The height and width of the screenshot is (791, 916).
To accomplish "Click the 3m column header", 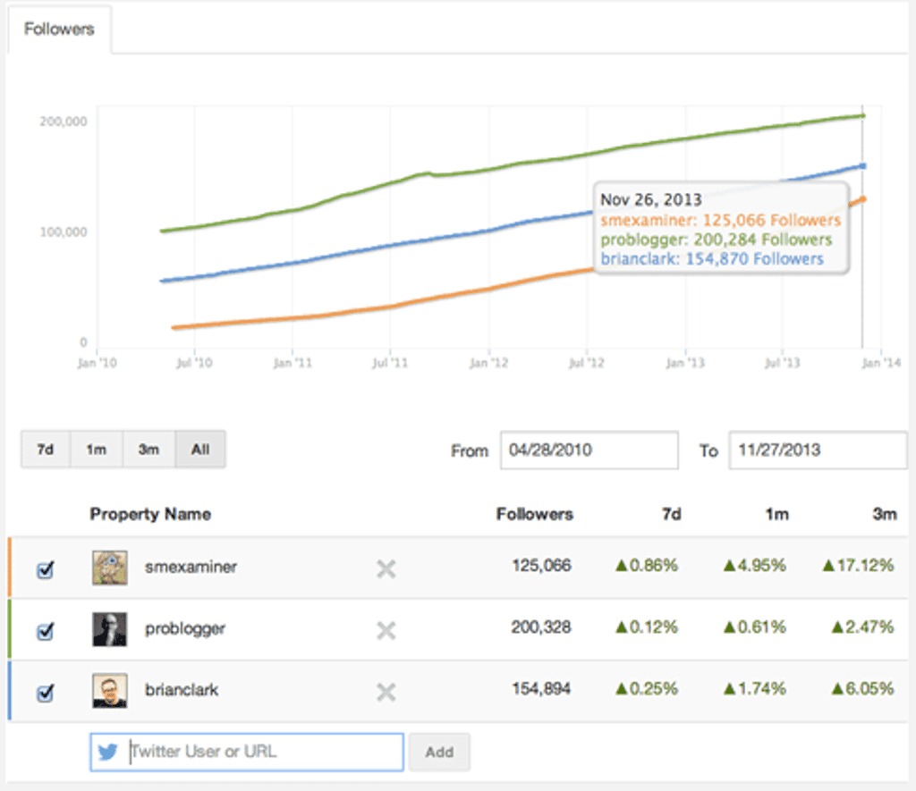I will (x=885, y=514).
